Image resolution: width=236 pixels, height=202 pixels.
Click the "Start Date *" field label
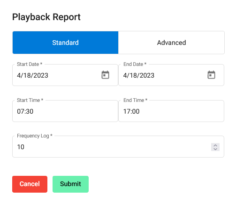tap(30, 64)
